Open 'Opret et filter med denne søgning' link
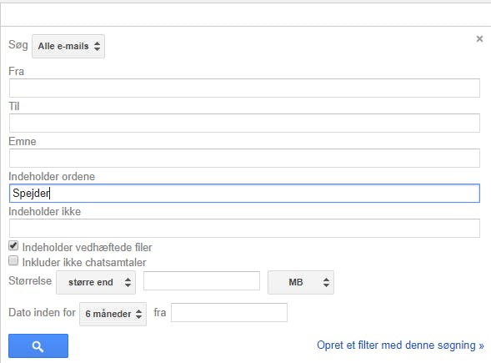 click(x=400, y=345)
